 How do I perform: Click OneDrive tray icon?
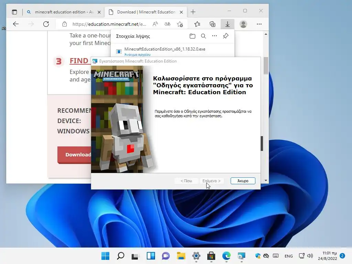266,256
